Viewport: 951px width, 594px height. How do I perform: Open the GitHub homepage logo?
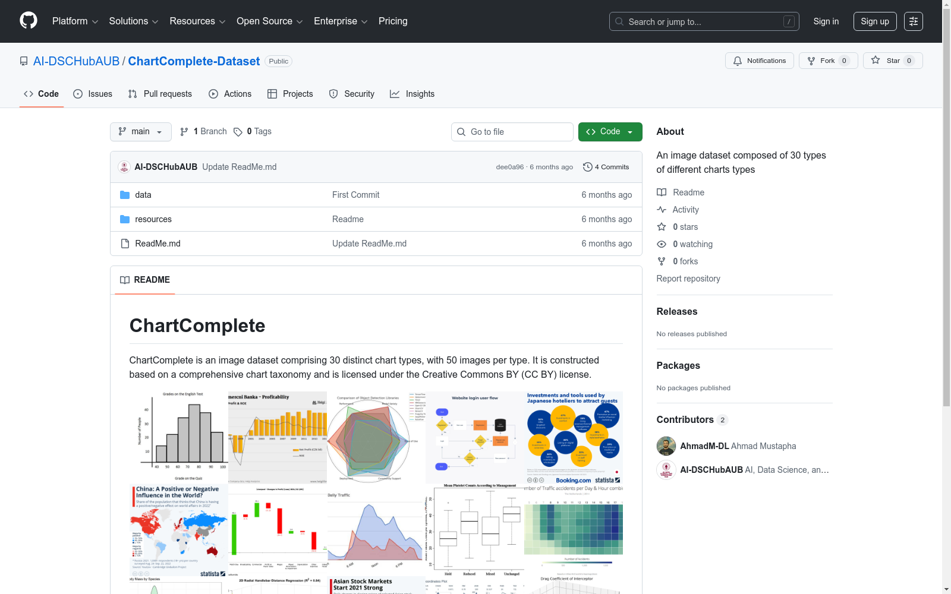click(29, 21)
